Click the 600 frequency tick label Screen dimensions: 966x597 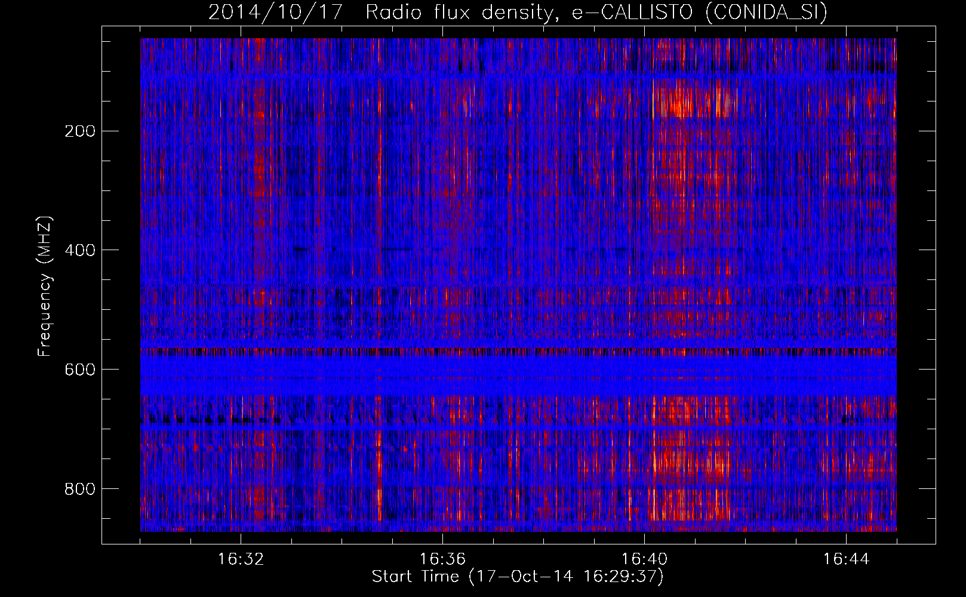(79, 370)
